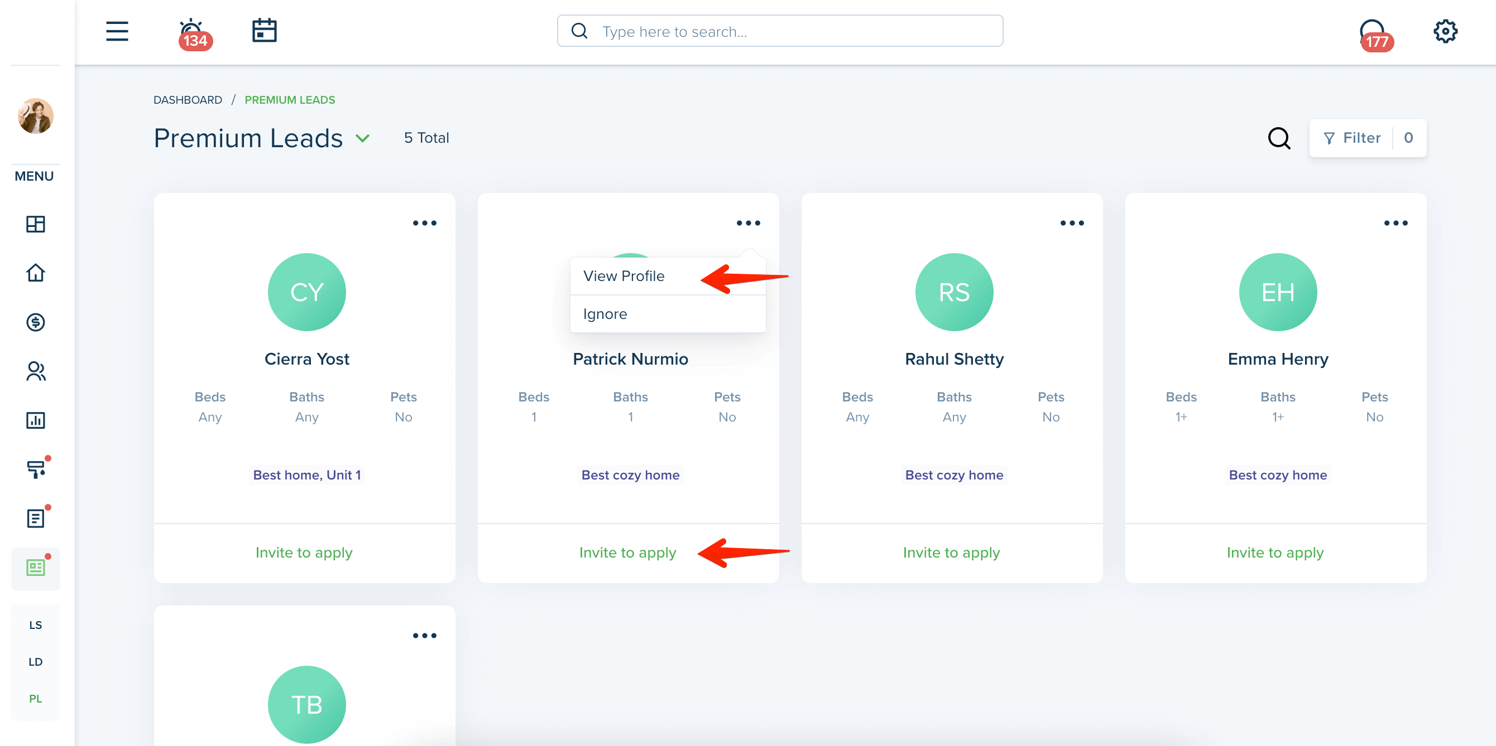
Task: Open the settings gear icon
Action: pos(1445,31)
